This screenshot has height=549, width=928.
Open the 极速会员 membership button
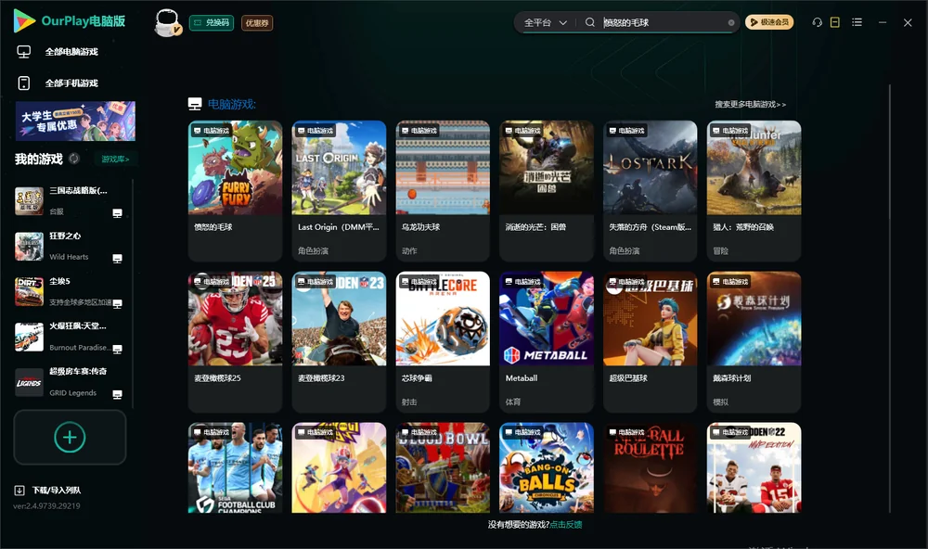coord(769,22)
